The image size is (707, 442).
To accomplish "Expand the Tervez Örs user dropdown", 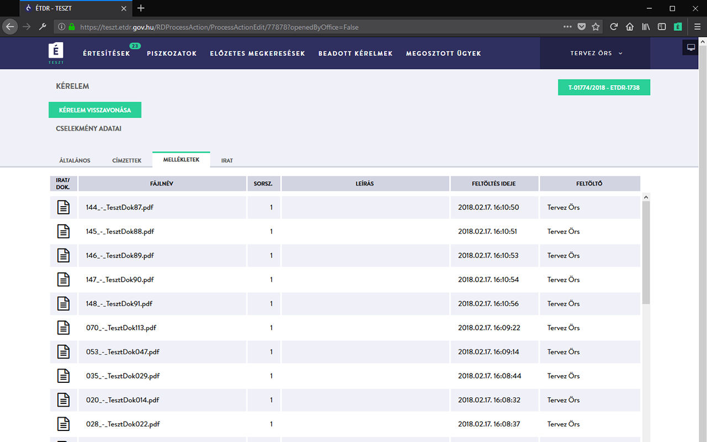I will [596, 54].
